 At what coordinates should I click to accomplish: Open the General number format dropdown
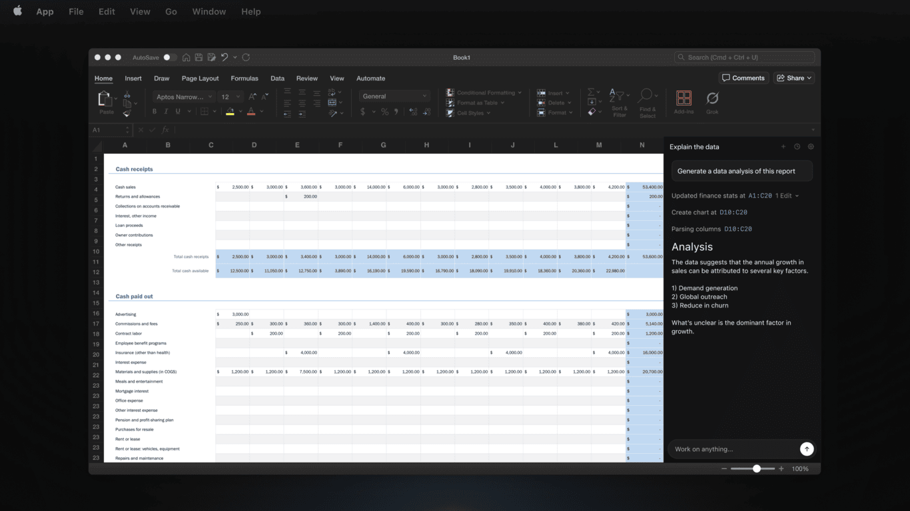394,96
